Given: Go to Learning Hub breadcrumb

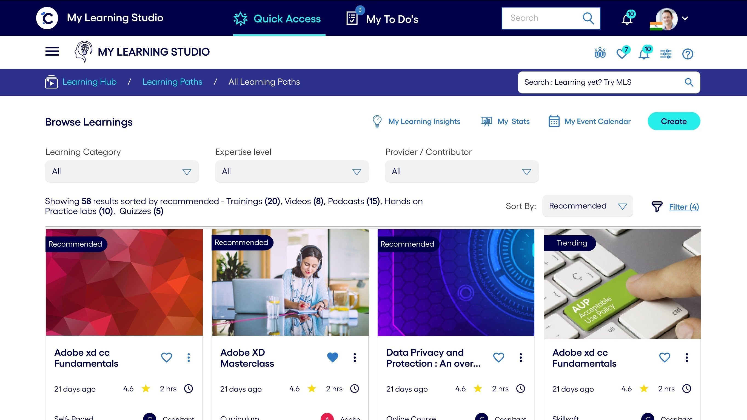Looking at the screenshot, I should coord(89,82).
